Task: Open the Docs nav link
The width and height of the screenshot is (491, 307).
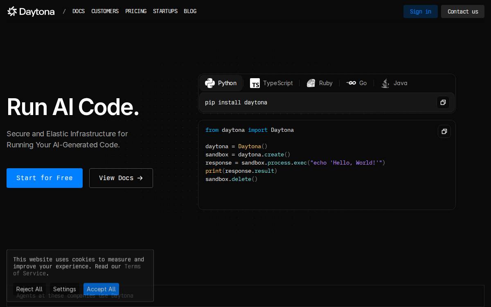Action: tap(79, 11)
